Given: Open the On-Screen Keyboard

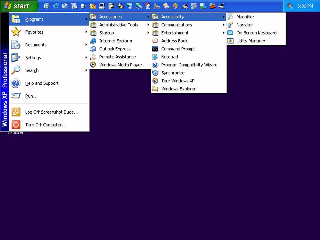Looking at the screenshot, I should coord(256,33).
